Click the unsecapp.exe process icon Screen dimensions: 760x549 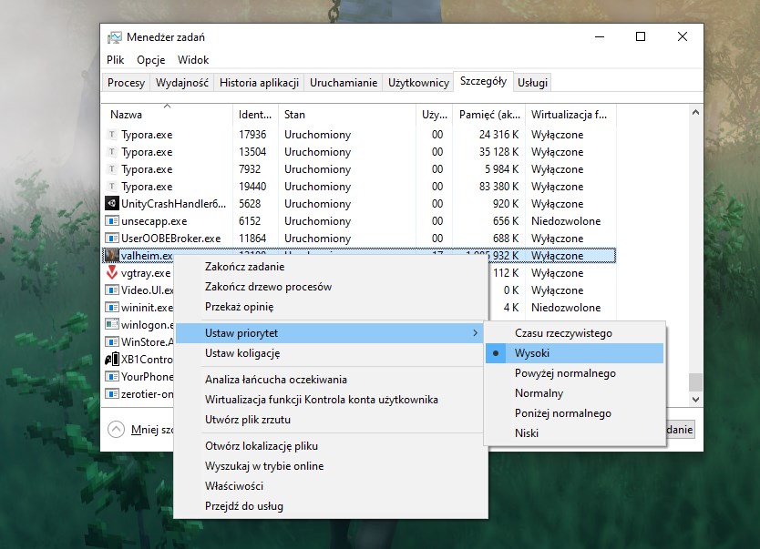pos(112,221)
